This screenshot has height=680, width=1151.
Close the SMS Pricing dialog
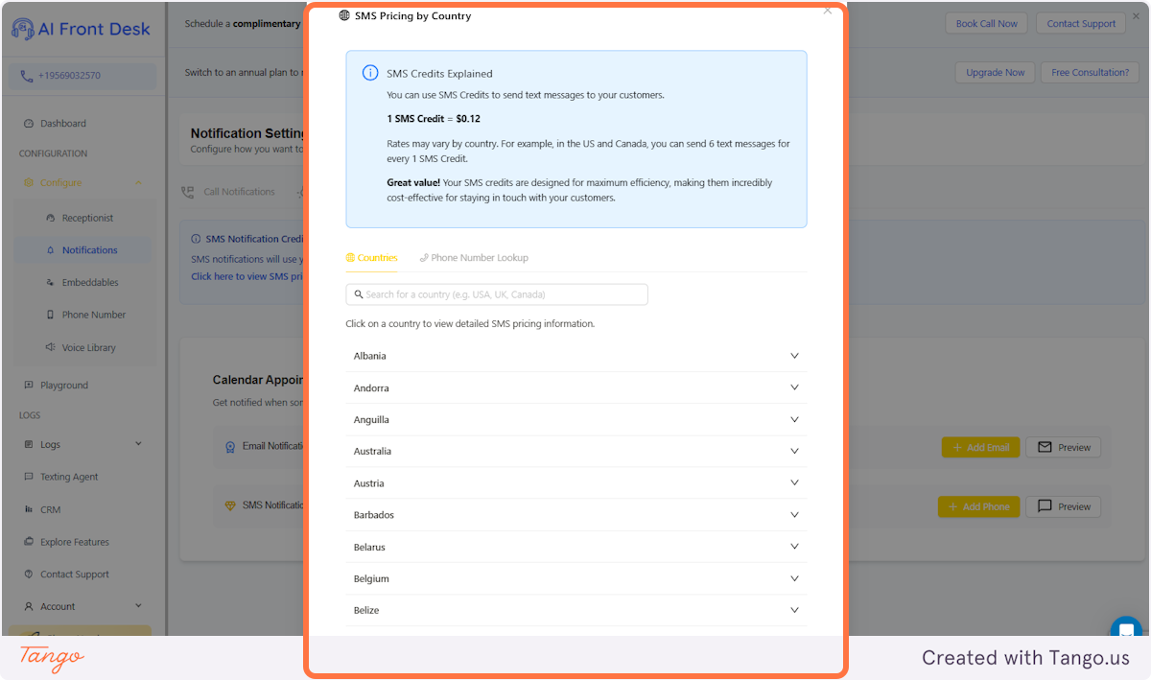click(x=828, y=11)
